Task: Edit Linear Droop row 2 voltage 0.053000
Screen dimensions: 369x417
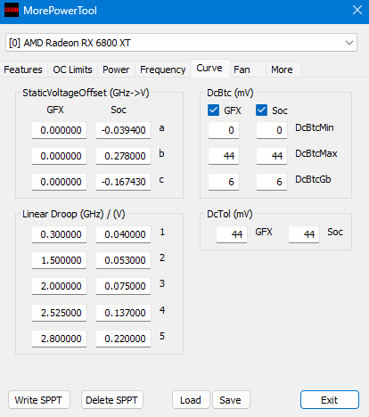Action: [123, 260]
